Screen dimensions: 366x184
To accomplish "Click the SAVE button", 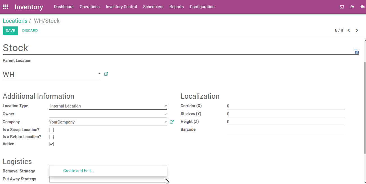I will pyautogui.click(x=10, y=30).
